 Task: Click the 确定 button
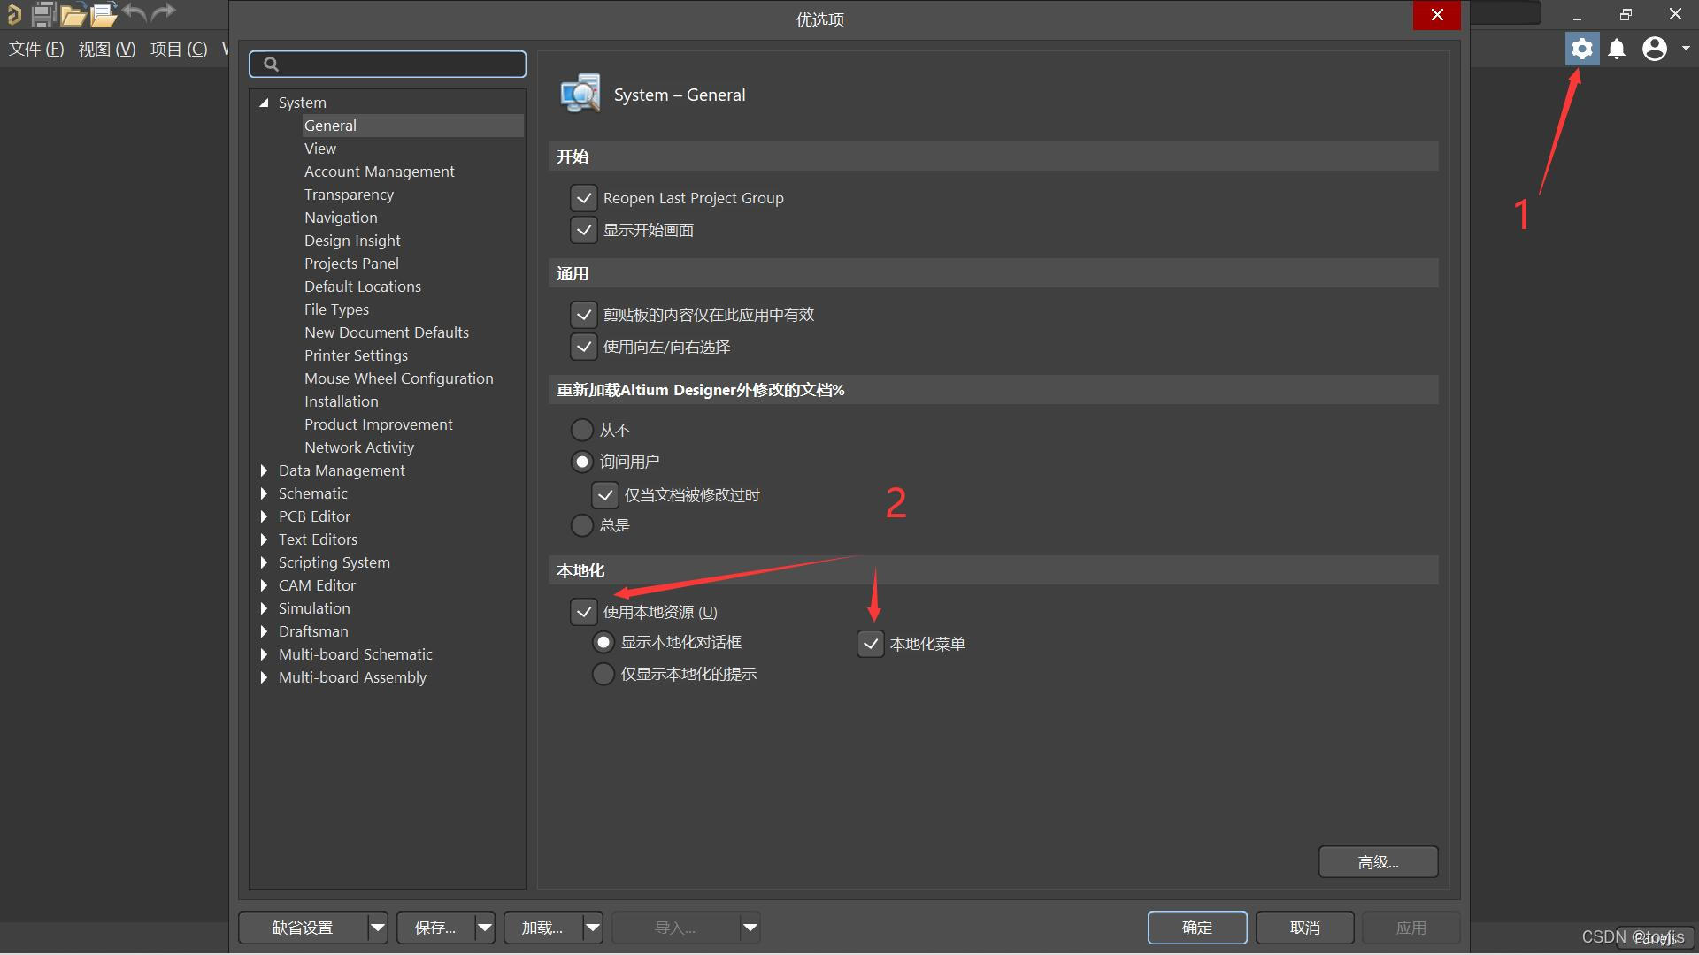[x=1196, y=928]
